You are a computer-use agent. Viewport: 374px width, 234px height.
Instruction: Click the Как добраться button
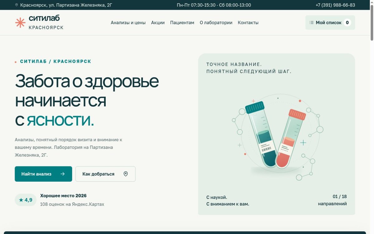pos(105,174)
